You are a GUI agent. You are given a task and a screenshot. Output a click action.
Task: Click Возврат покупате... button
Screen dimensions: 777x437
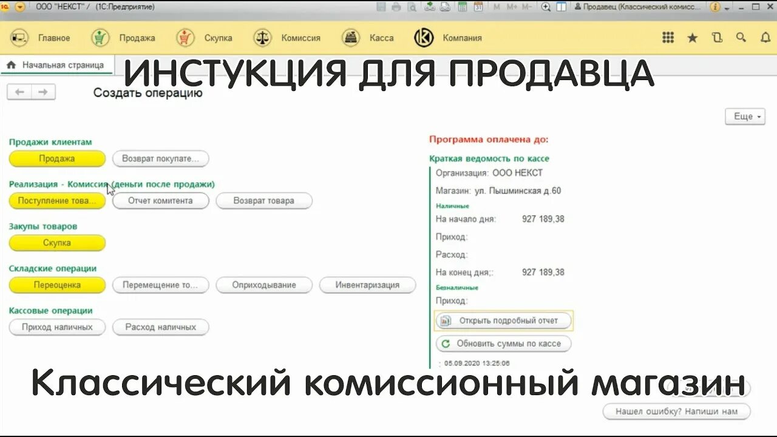point(160,158)
